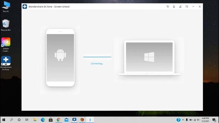Click the Android phone illustration

(x=60, y=58)
